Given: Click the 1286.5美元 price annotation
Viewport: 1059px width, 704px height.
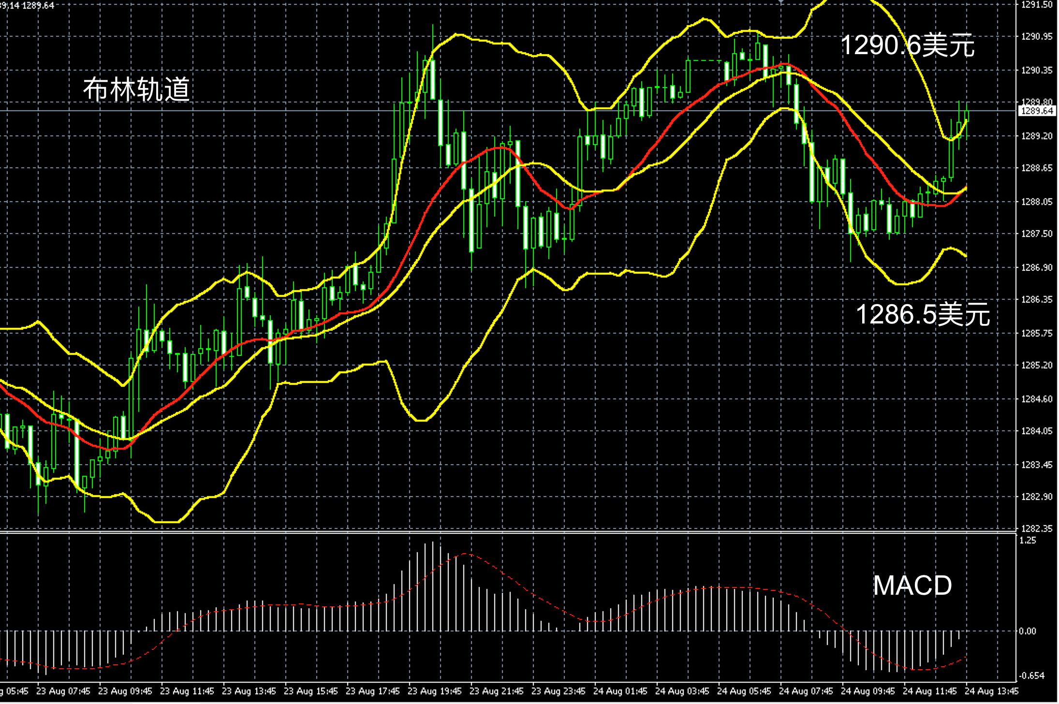Looking at the screenshot, I should (x=922, y=314).
